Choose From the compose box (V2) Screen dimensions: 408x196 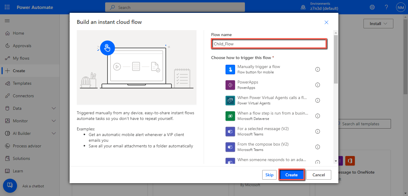tap(273, 147)
